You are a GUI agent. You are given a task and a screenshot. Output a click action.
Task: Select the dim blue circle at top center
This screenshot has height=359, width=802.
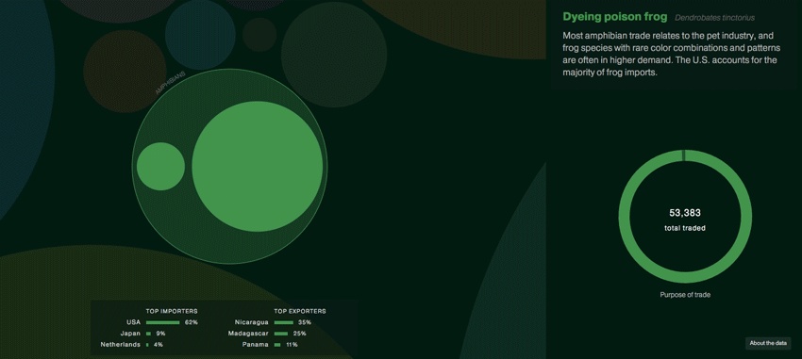pyautogui.click(x=200, y=34)
